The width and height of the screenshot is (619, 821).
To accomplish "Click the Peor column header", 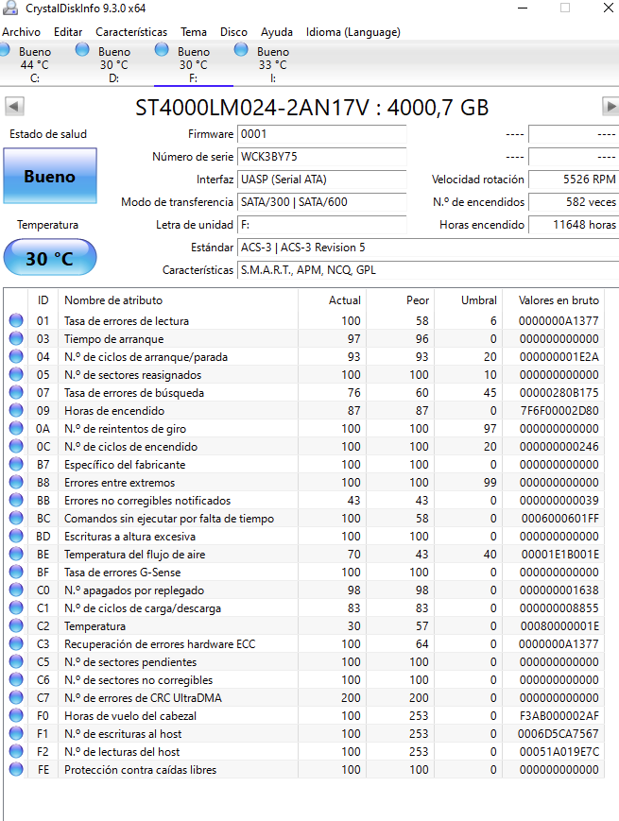I will pyautogui.click(x=400, y=300).
